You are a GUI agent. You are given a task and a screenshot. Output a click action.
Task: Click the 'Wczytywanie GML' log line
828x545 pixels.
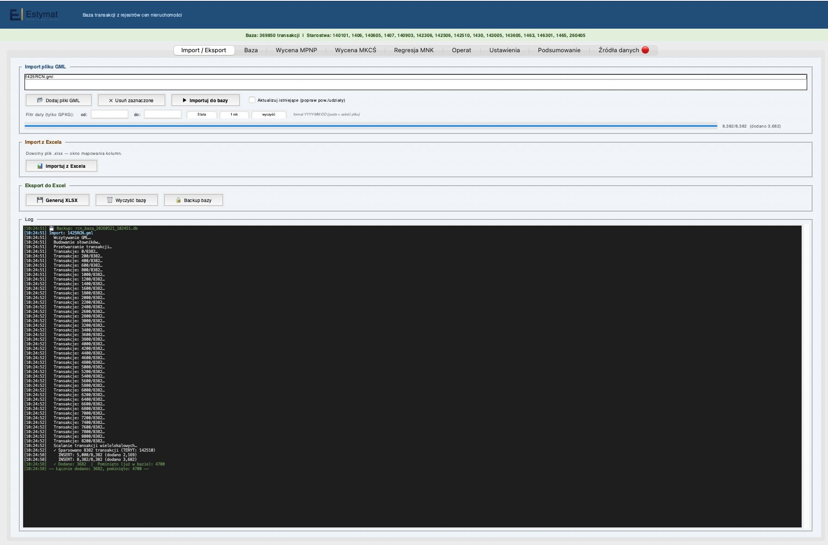[x=58, y=238]
